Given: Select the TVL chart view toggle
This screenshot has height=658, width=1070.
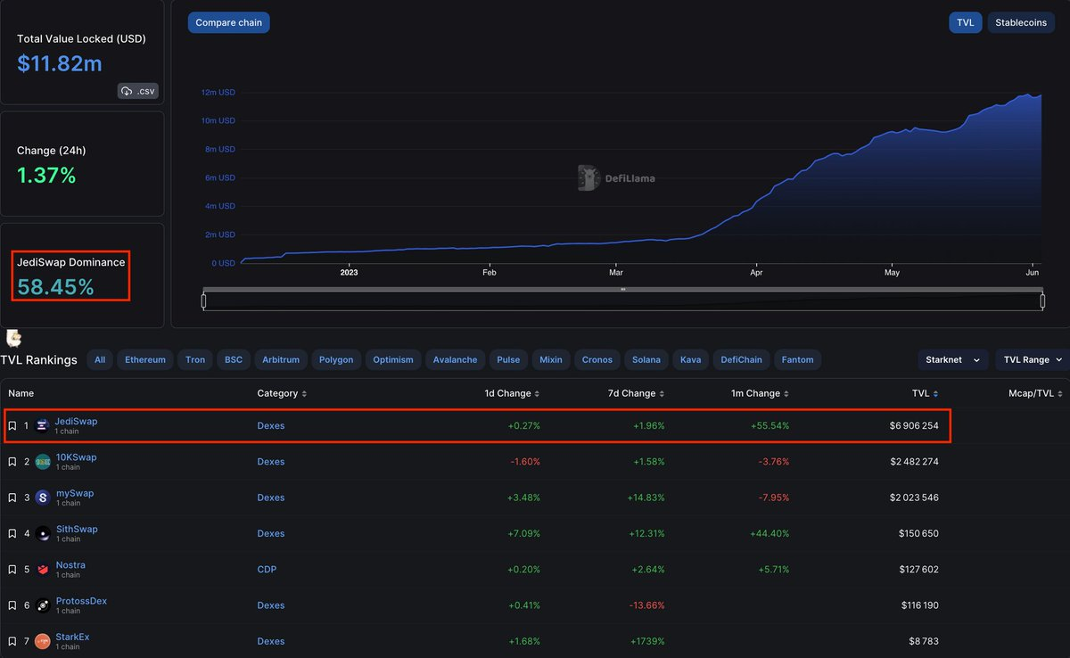Looking at the screenshot, I should click(x=965, y=21).
